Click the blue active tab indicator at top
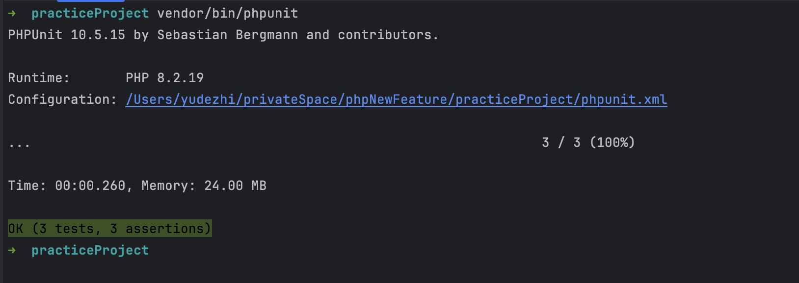The width and height of the screenshot is (799, 283). (91, 1)
